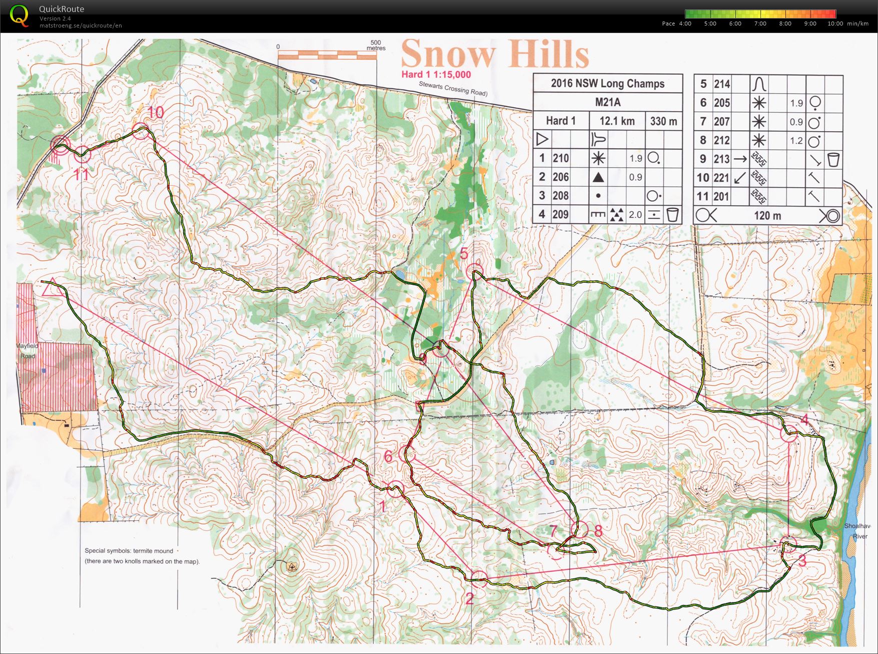Click control circle 6 on the map
Screen dimensions: 878x654
coord(408,455)
